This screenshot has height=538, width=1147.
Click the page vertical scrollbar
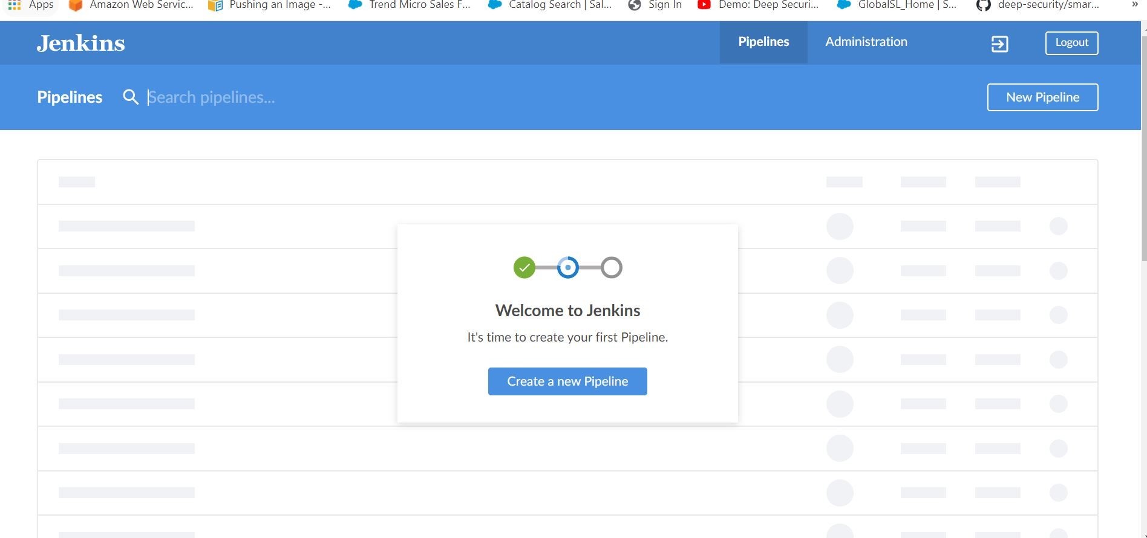click(1143, 148)
